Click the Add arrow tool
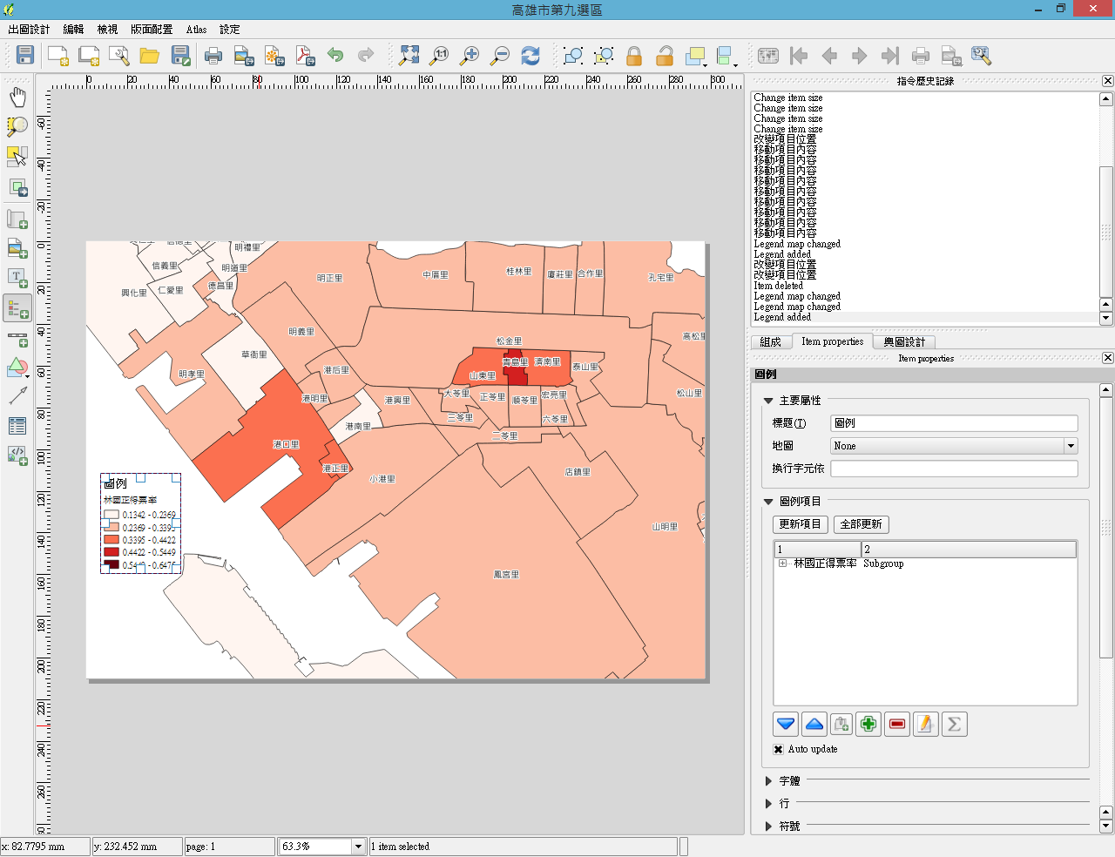The width and height of the screenshot is (1115, 857). tap(17, 395)
